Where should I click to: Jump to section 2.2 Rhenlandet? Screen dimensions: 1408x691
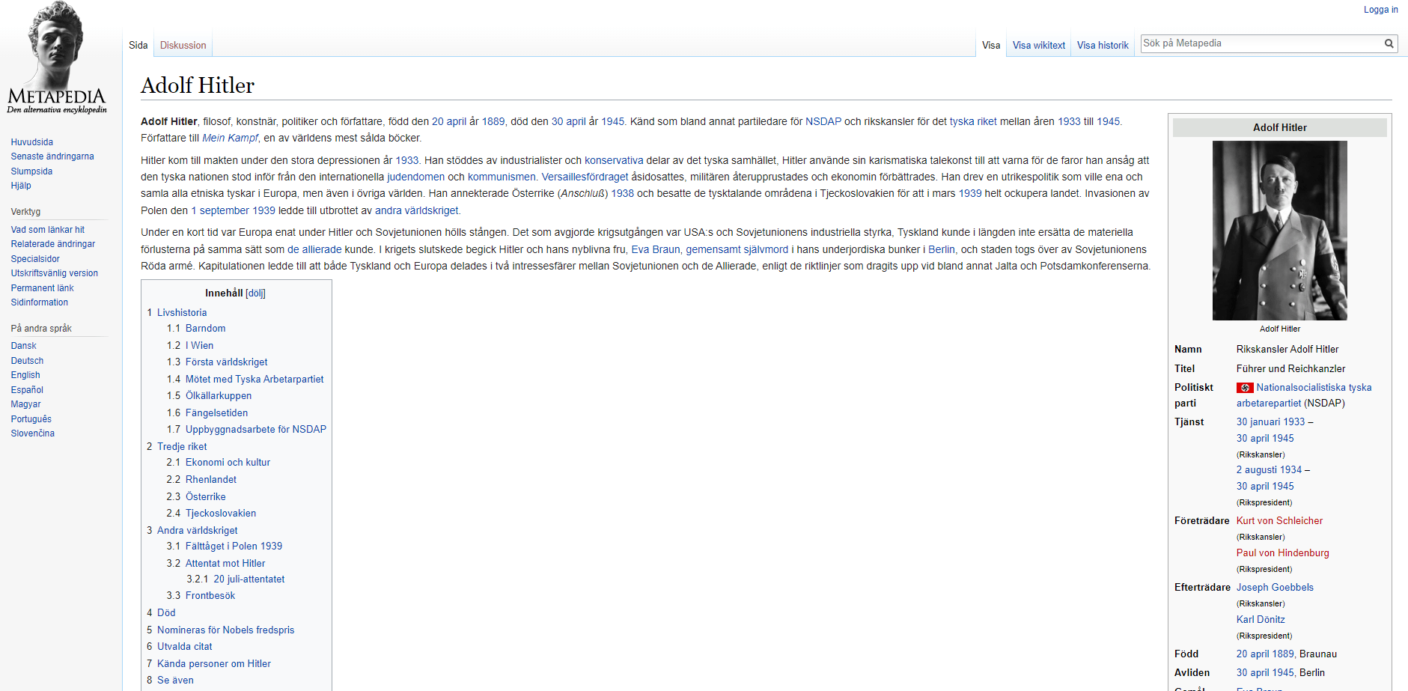click(x=201, y=480)
